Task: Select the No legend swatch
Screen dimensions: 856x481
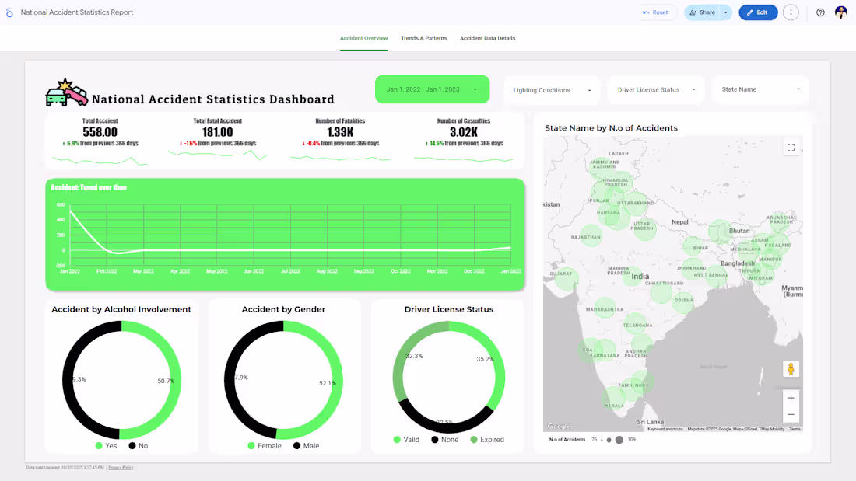Action: (132, 445)
